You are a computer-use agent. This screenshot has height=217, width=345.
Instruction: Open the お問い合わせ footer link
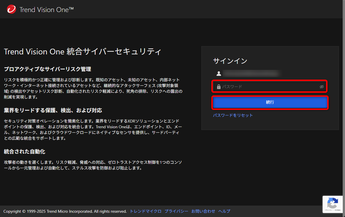[203, 211]
